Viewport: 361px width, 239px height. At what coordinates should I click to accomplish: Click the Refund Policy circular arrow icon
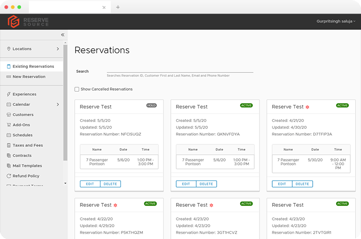point(9,176)
